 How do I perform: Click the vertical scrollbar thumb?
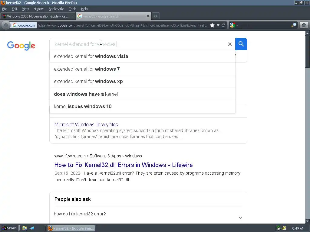(308, 52)
